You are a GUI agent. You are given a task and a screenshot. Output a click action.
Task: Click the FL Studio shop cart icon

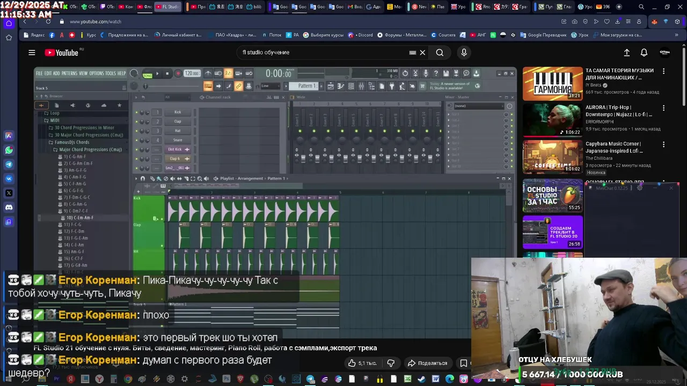[422, 86]
